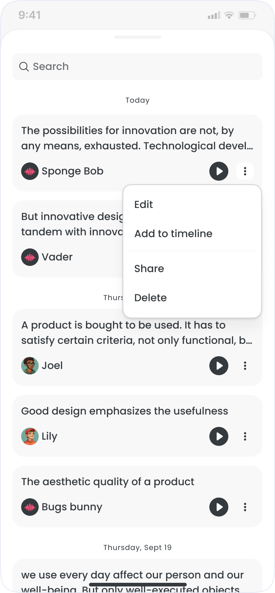
Task: Click Sponge Bob's waveform avatar icon
Action: click(30, 171)
